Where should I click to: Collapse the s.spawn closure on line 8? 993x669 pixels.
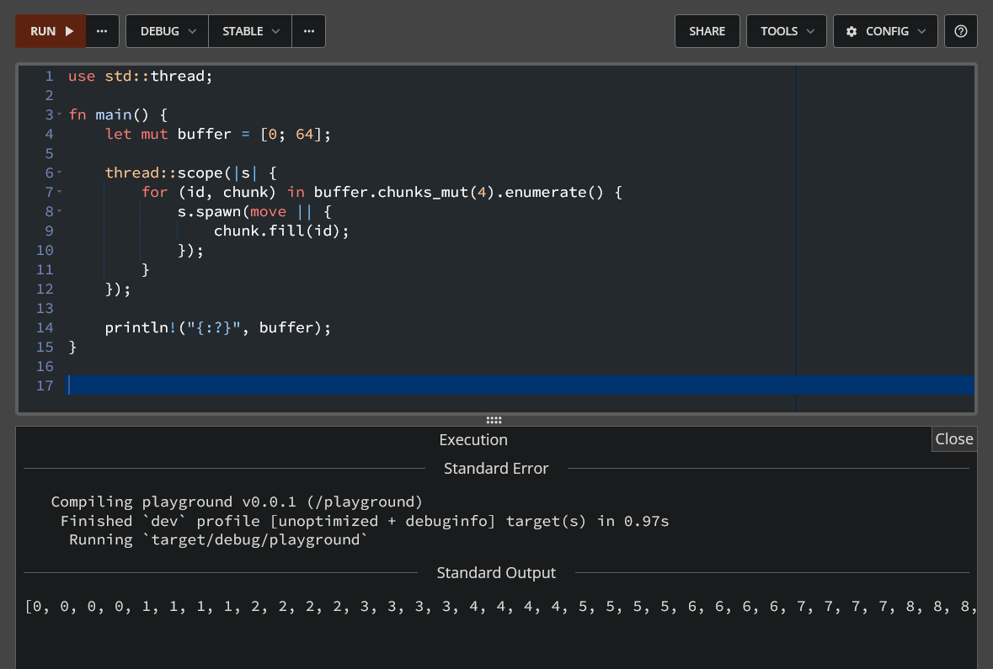point(60,211)
